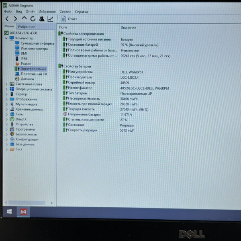Image resolution: width=241 pixels, height=241 pixels.
Task: Switch to the Избранное sidebar tab
Action: (26, 27)
